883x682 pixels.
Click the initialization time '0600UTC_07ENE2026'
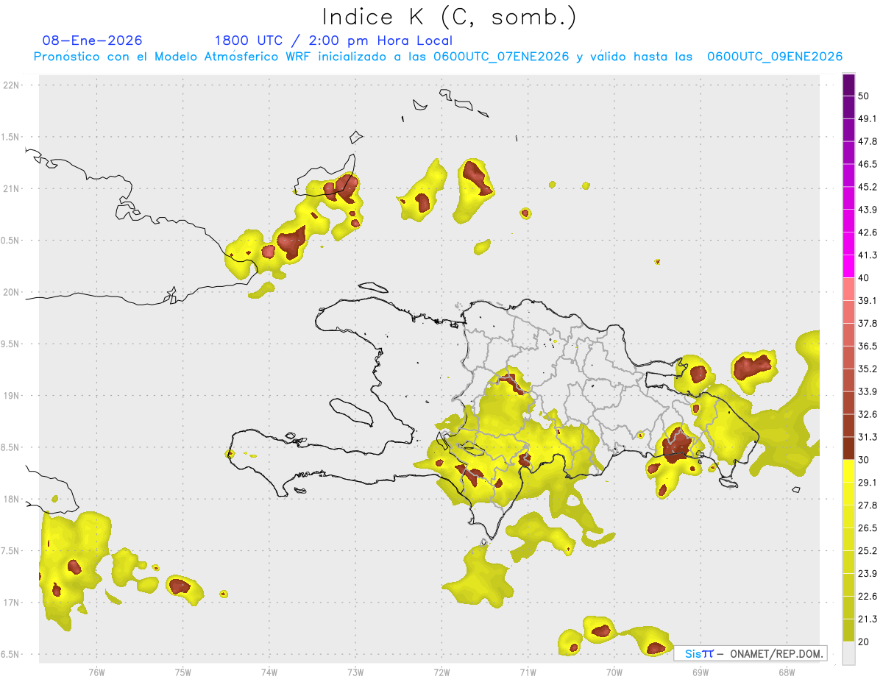pyautogui.click(x=501, y=57)
